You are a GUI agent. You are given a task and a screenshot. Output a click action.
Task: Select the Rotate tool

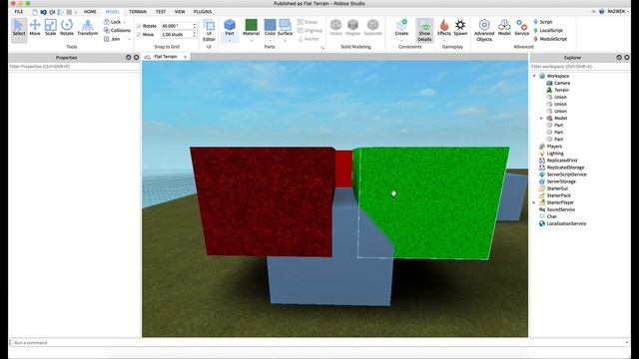click(67, 28)
